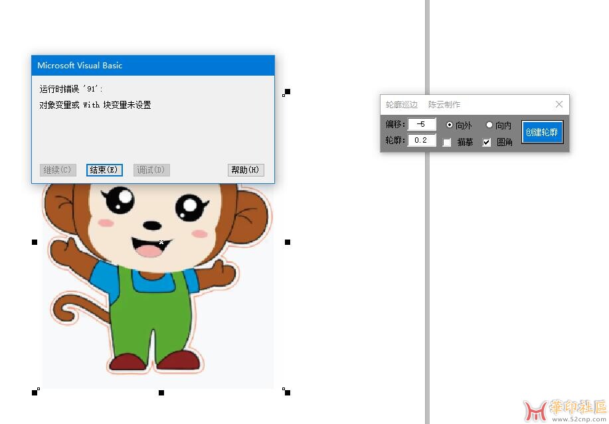Uncheck the 圆角 checkbox
Screen dimensions: 609x424
(486, 143)
